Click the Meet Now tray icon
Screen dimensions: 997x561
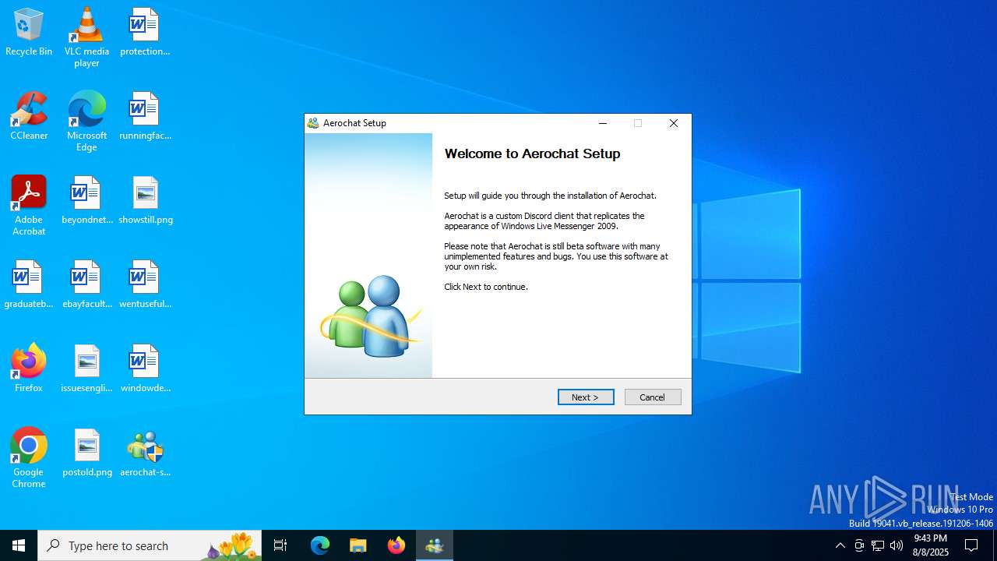(859, 545)
